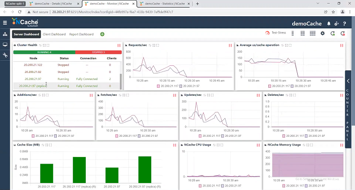Open dashboard settings gear

click(x=323, y=33)
